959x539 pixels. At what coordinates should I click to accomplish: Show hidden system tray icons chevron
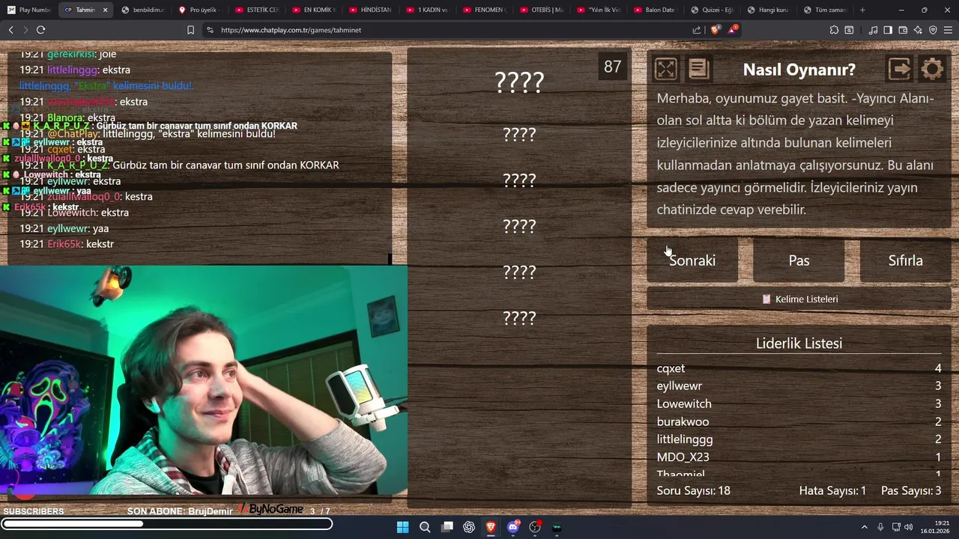point(864,527)
